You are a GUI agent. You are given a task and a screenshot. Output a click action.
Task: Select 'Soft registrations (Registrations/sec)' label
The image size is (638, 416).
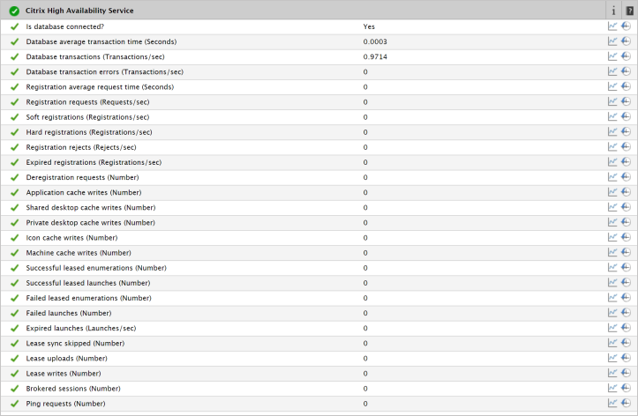(87, 117)
